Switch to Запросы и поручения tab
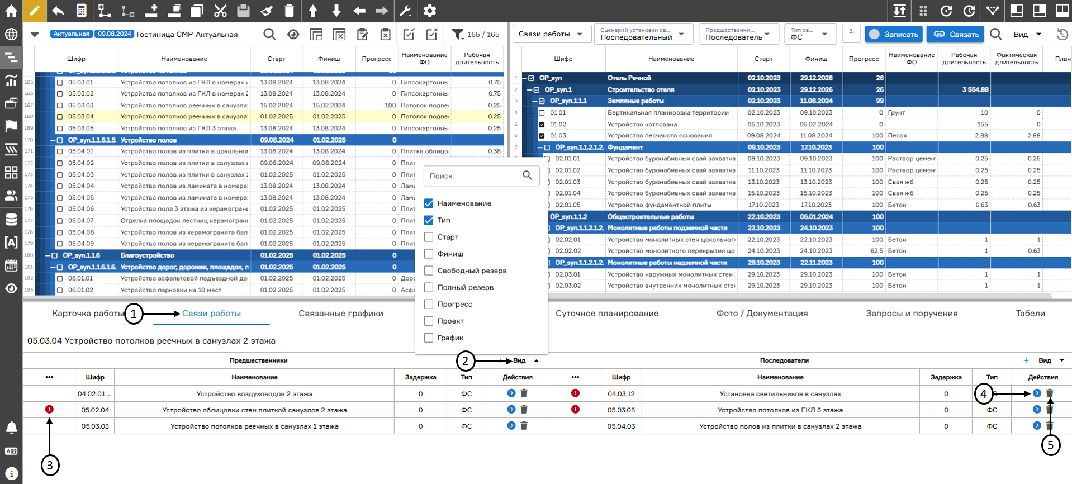 pos(912,314)
